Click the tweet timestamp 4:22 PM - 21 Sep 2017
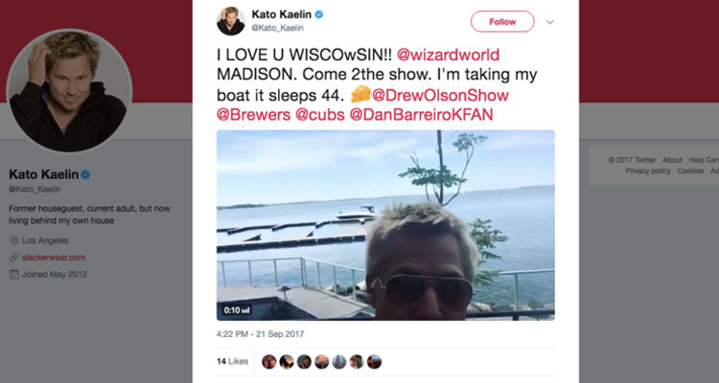 (260, 334)
